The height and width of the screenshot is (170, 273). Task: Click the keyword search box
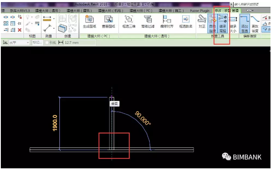[x=252, y=4]
